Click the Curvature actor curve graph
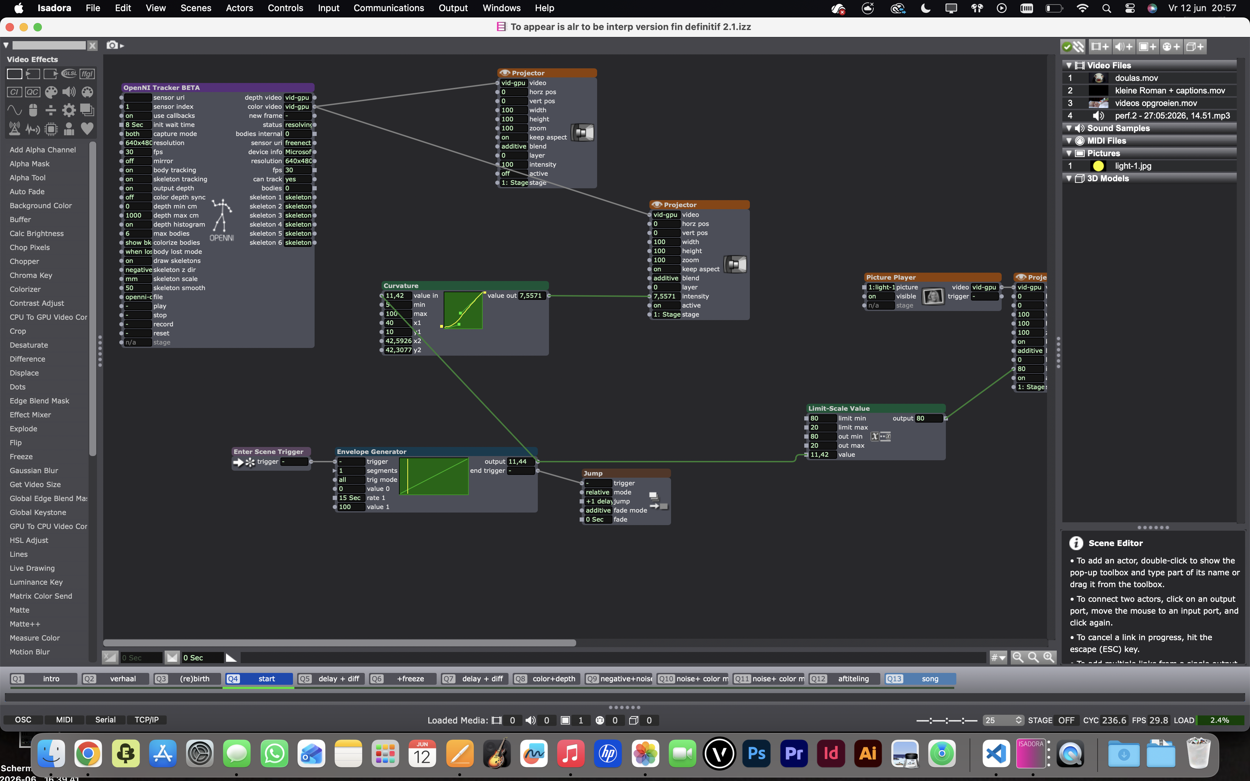Image resolution: width=1250 pixels, height=781 pixels. point(463,310)
